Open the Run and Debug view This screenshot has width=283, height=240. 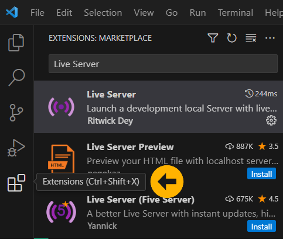click(x=16, y=148)
